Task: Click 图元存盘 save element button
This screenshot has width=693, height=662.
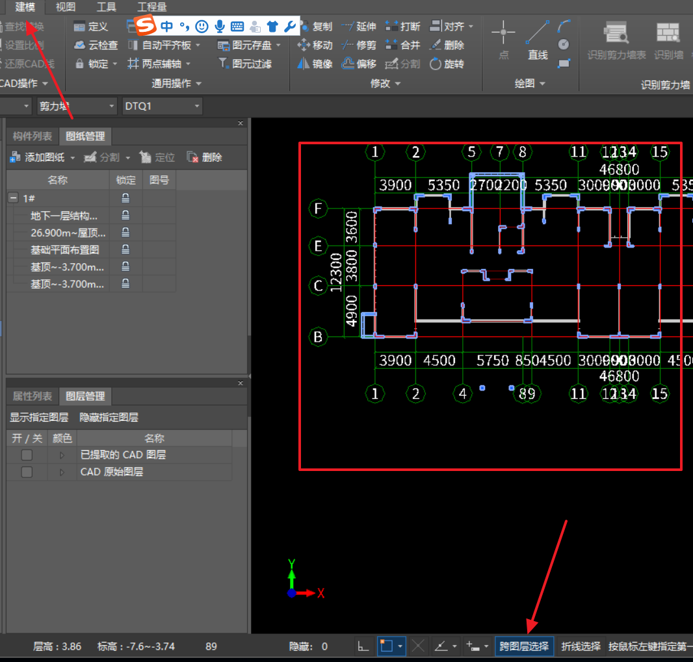Action: 245,45
